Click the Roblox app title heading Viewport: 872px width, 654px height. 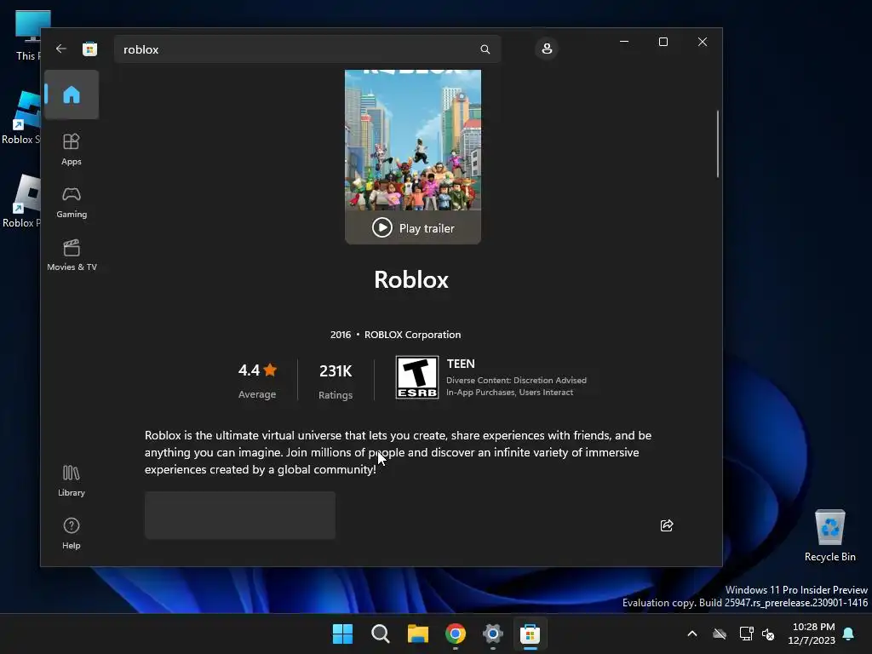tap(411, 279)
